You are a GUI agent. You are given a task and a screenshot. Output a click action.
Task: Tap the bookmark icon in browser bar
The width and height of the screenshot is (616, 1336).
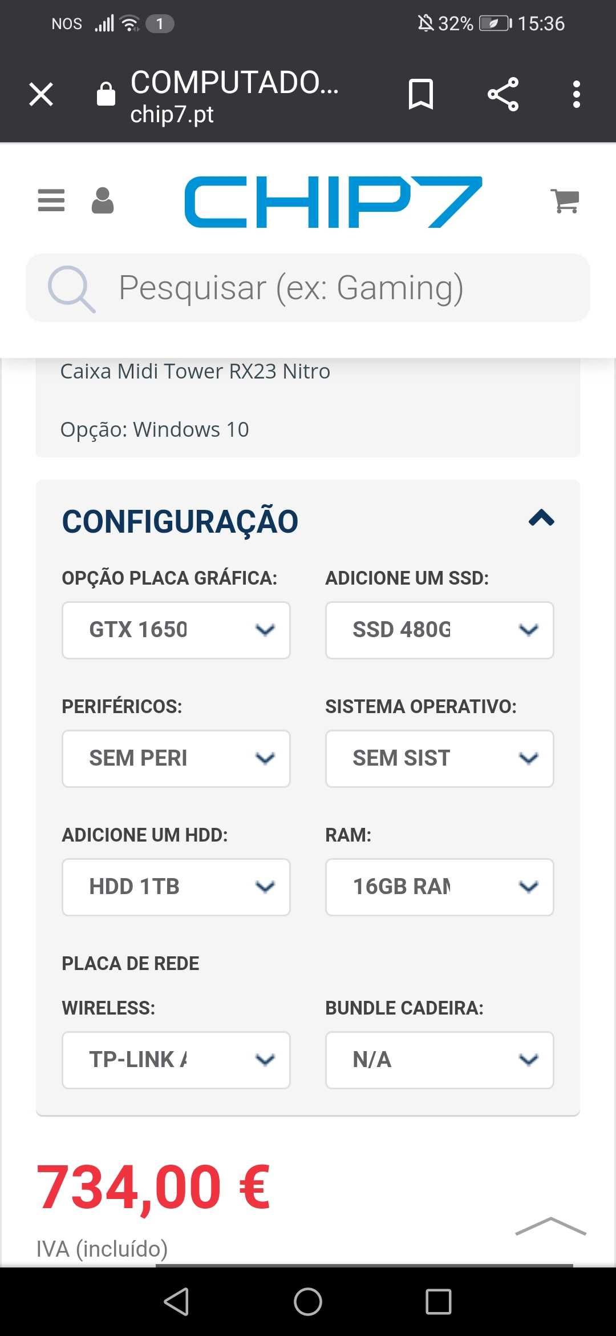coord(421,94)
